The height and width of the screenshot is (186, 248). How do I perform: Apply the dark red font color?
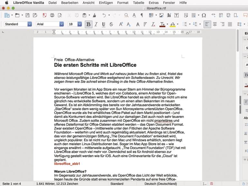coord(162,24)
